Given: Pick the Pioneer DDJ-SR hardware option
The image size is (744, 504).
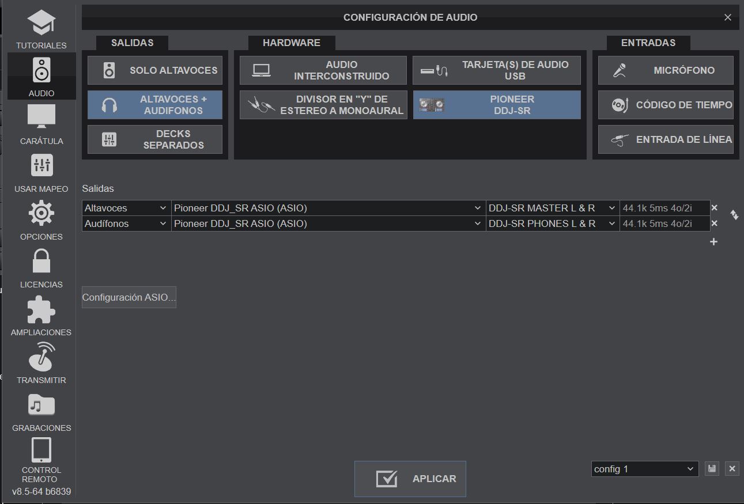Looking at the screenshot, I should [x=497, y=105].
